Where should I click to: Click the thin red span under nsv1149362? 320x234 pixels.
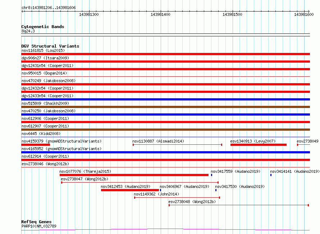pos(177,198)
